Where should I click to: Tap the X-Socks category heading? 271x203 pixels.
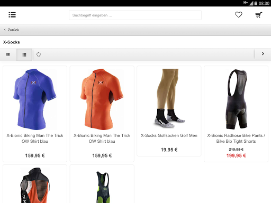pos(12,42)
